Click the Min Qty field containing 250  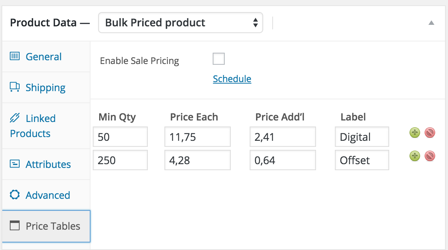[120, 160]
